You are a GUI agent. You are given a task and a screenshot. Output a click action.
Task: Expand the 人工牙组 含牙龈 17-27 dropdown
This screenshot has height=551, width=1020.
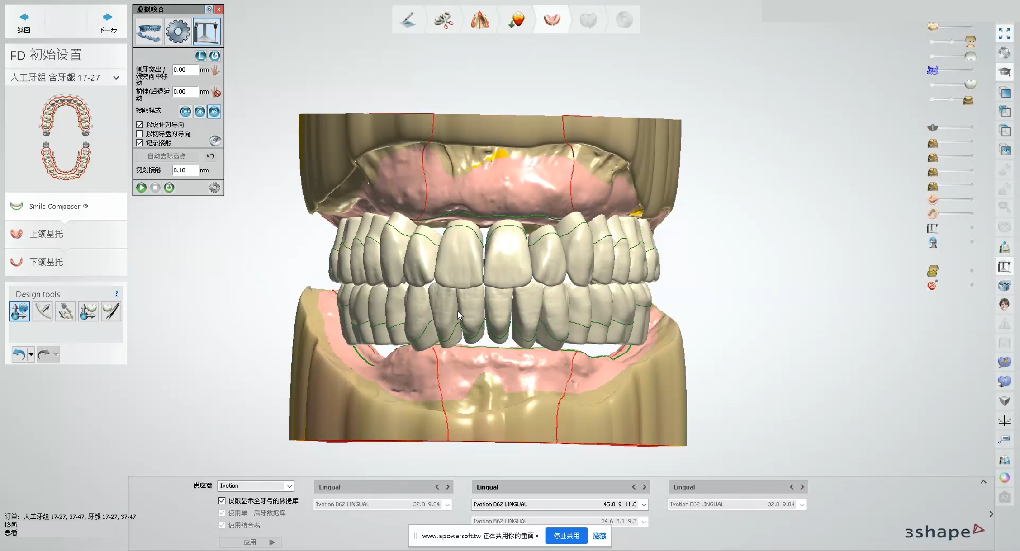pos(116,78)
